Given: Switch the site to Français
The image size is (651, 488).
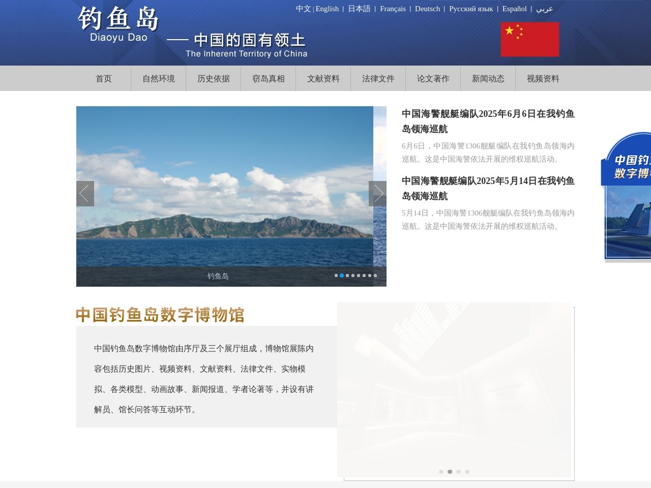Looking at the screenshot, I should pos(393,9).
